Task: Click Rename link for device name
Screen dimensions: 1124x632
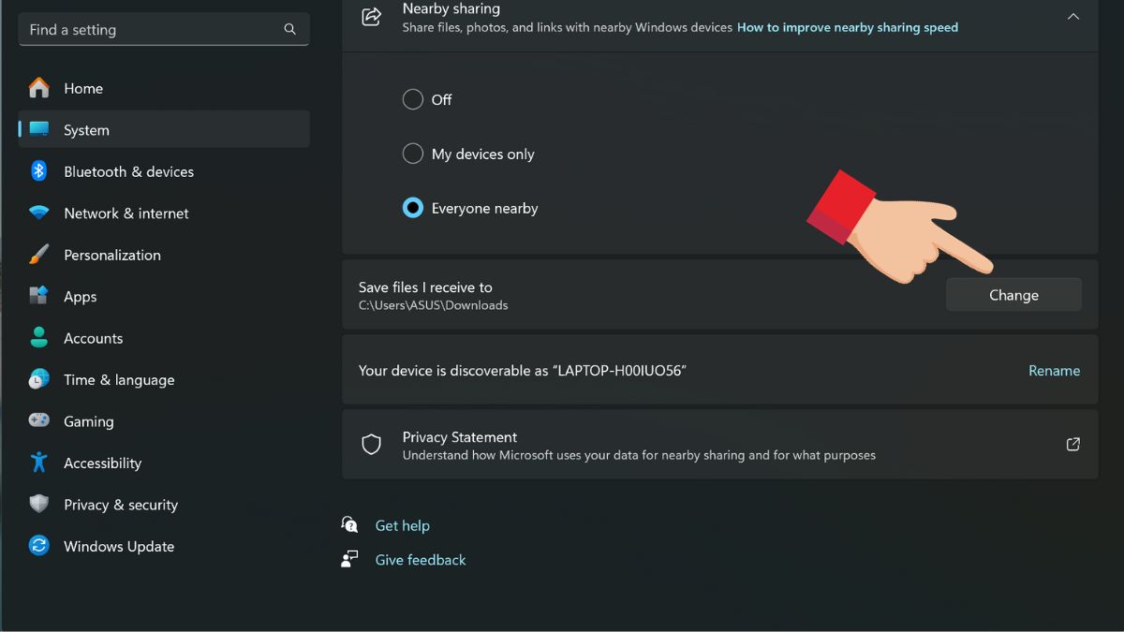Action: tap(1054, 371)
